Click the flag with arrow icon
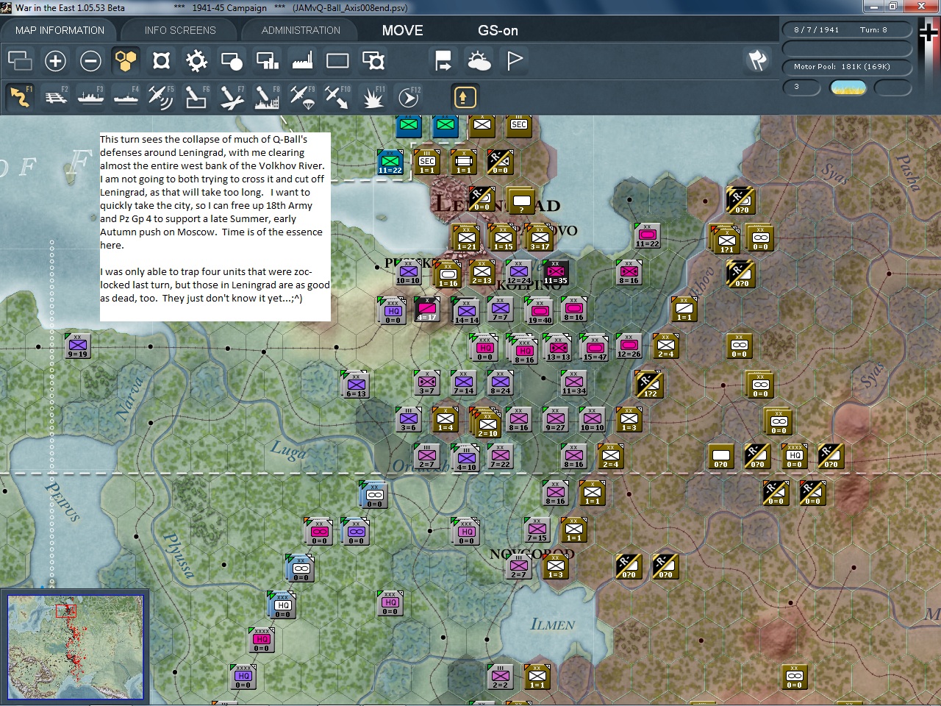The image size is (941, 706). [x=443, y=60]
